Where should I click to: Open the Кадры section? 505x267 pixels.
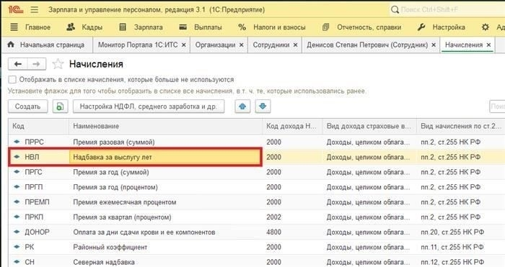tap(84, 27)
